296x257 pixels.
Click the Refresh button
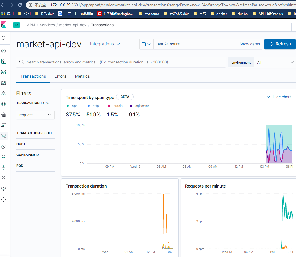pos(280,44)
